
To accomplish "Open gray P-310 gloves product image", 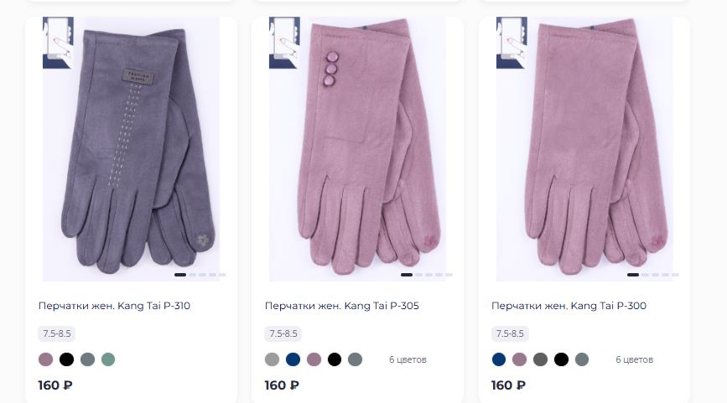I will pyautogui.click(x=131, y=149).
